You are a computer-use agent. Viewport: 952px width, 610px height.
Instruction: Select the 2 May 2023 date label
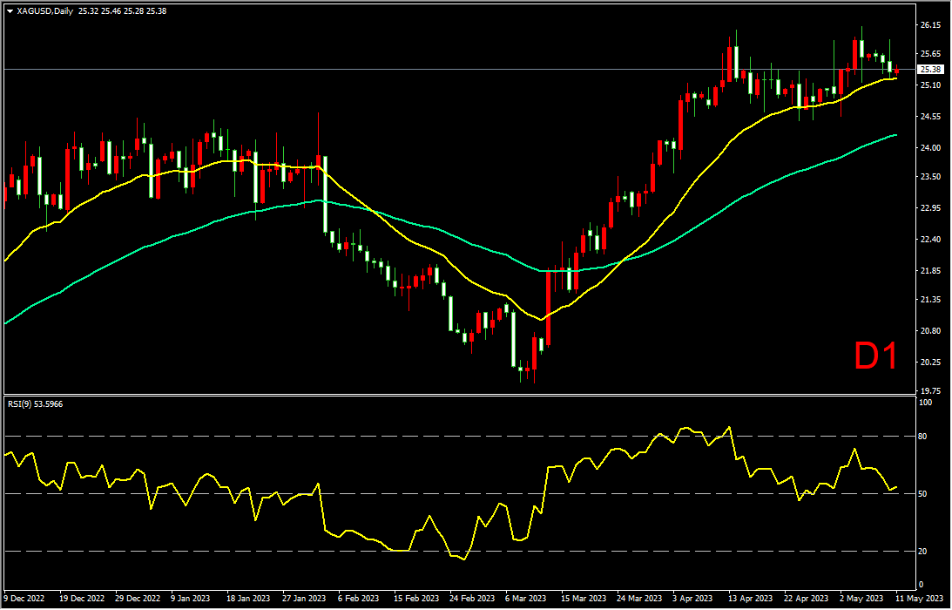coord(861,599)
